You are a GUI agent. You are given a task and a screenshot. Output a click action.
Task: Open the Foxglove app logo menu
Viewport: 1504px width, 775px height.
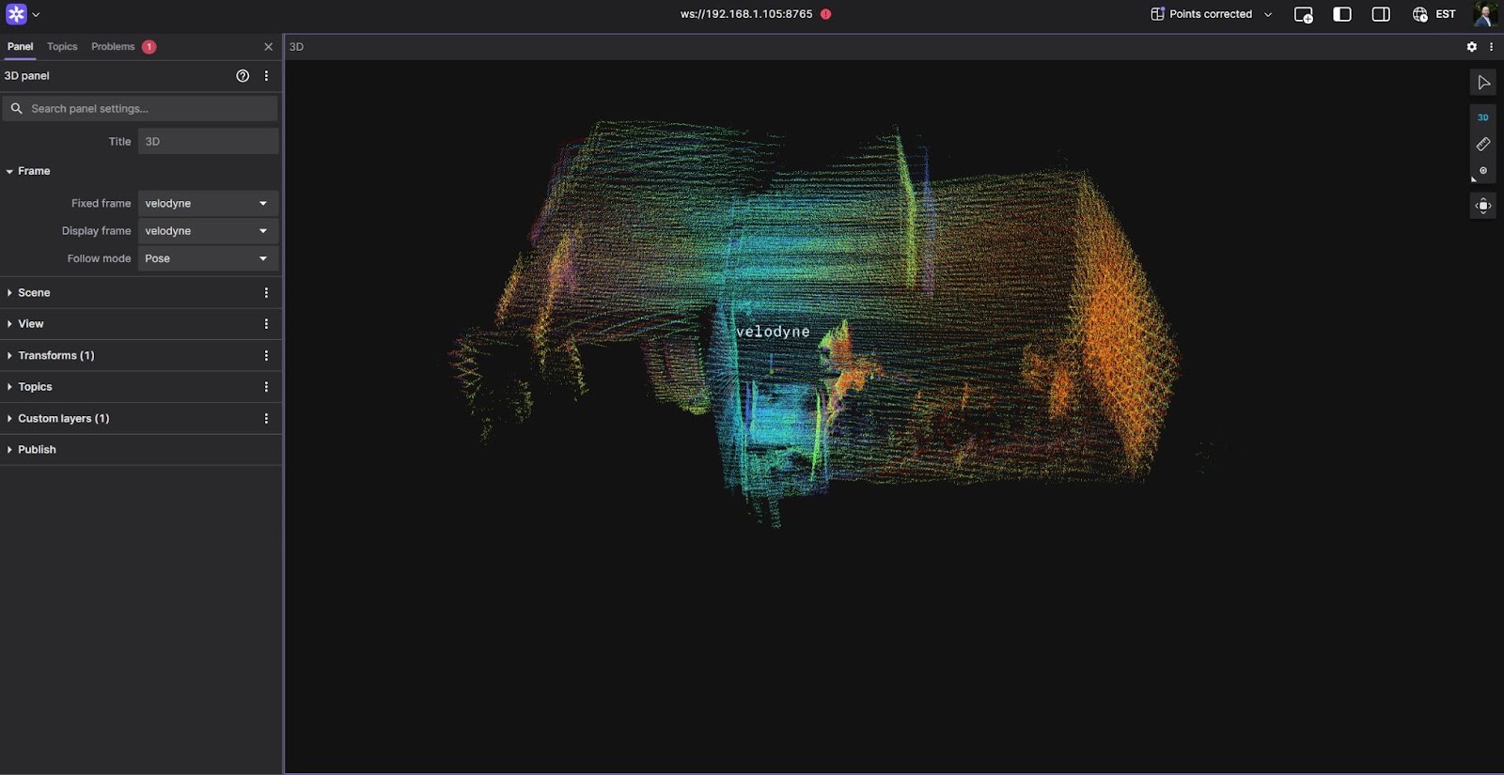coord(17,15)
